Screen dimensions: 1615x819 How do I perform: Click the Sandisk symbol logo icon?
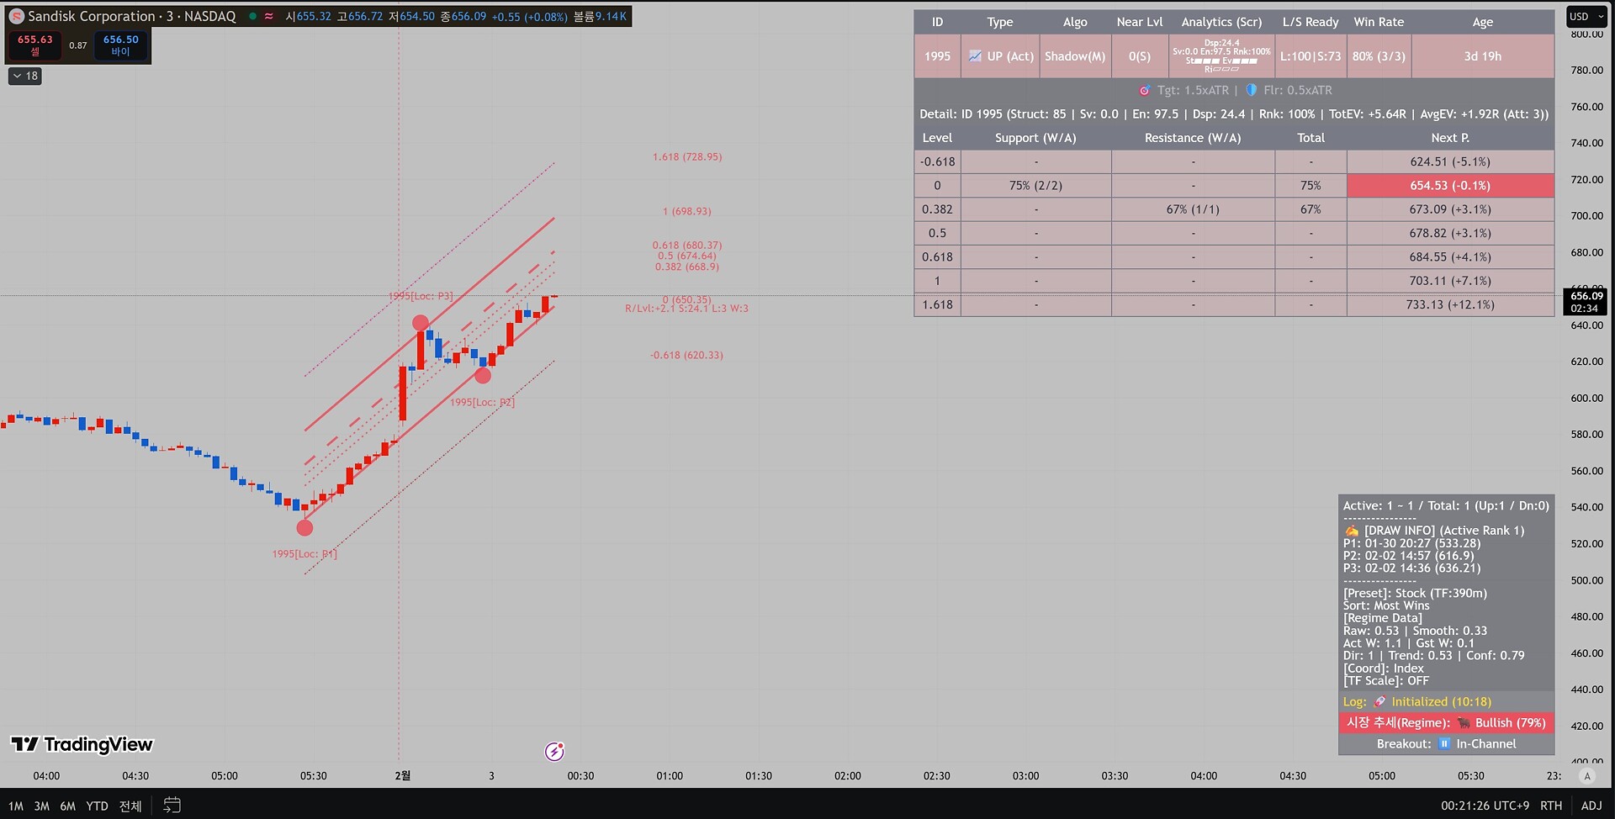tap(16, 16)
